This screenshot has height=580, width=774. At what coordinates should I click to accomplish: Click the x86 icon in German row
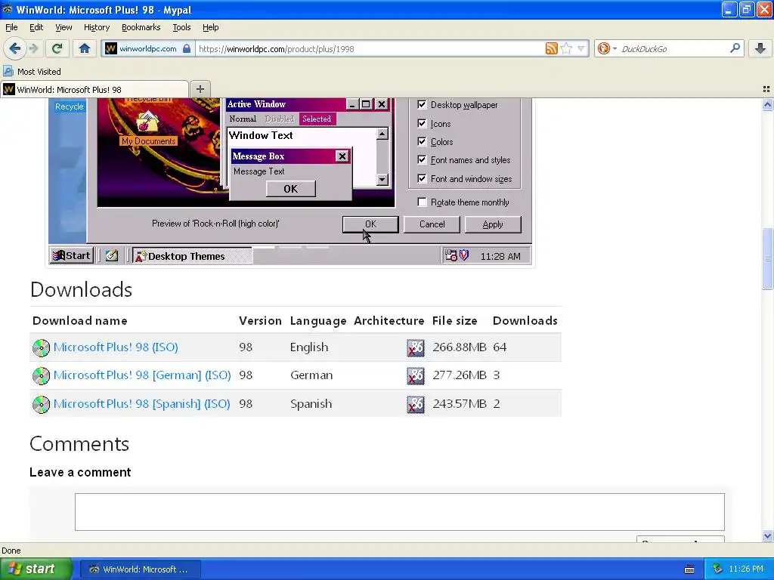[416, 376]
